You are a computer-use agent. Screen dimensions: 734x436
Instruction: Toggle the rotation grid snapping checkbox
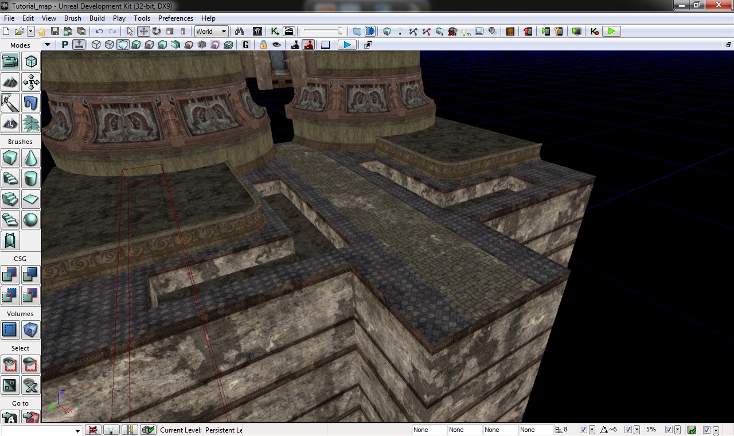coord(628,430)
